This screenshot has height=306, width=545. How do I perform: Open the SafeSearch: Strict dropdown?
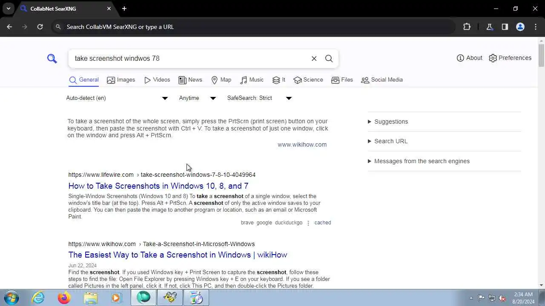[x=259, y=98]
